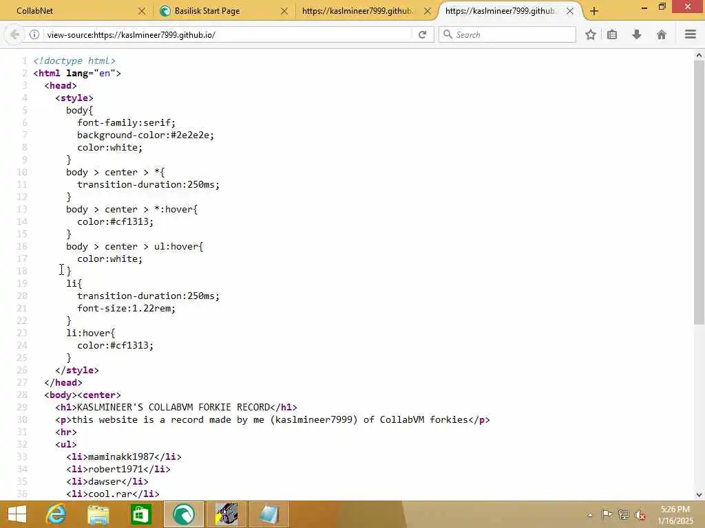Click scrollbar up arrow

(699, 55)
